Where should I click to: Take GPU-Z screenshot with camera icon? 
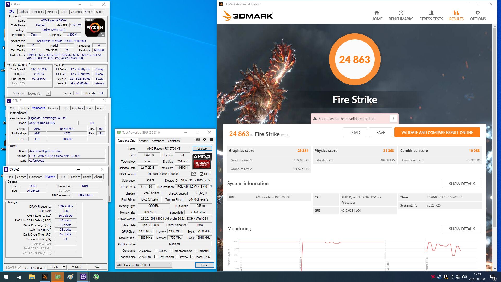[x=198, y=139]
